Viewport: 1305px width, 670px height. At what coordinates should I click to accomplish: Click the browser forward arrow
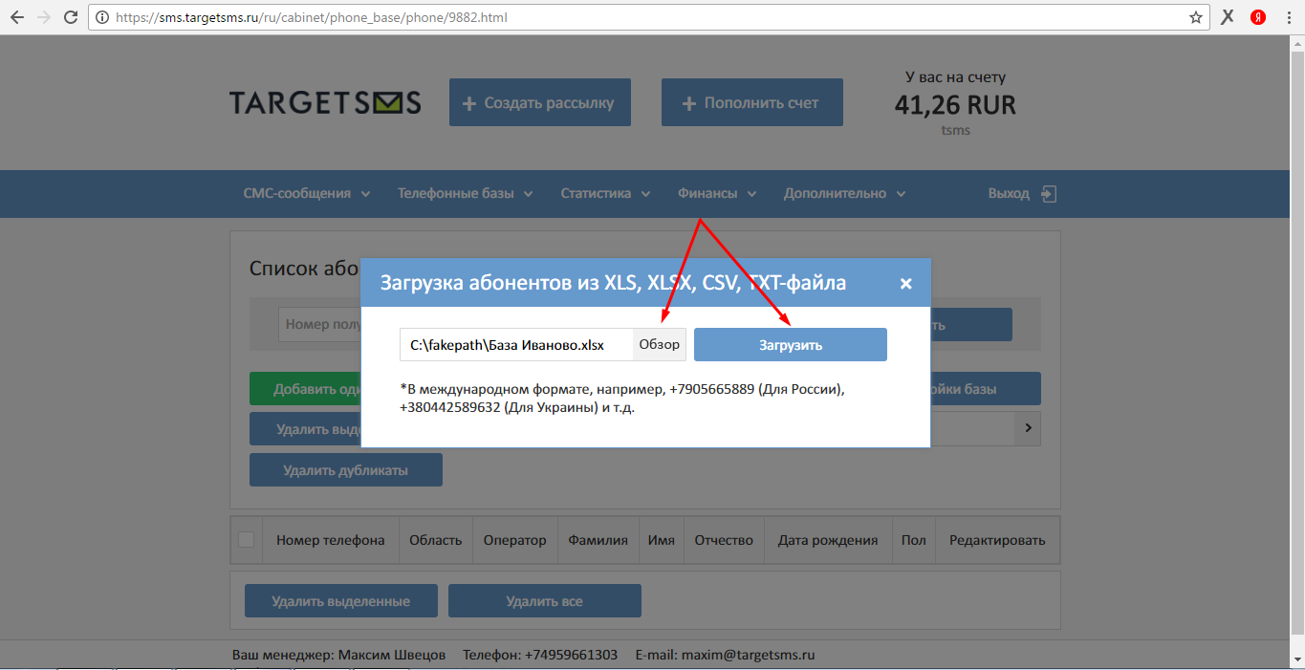[43, 17]
